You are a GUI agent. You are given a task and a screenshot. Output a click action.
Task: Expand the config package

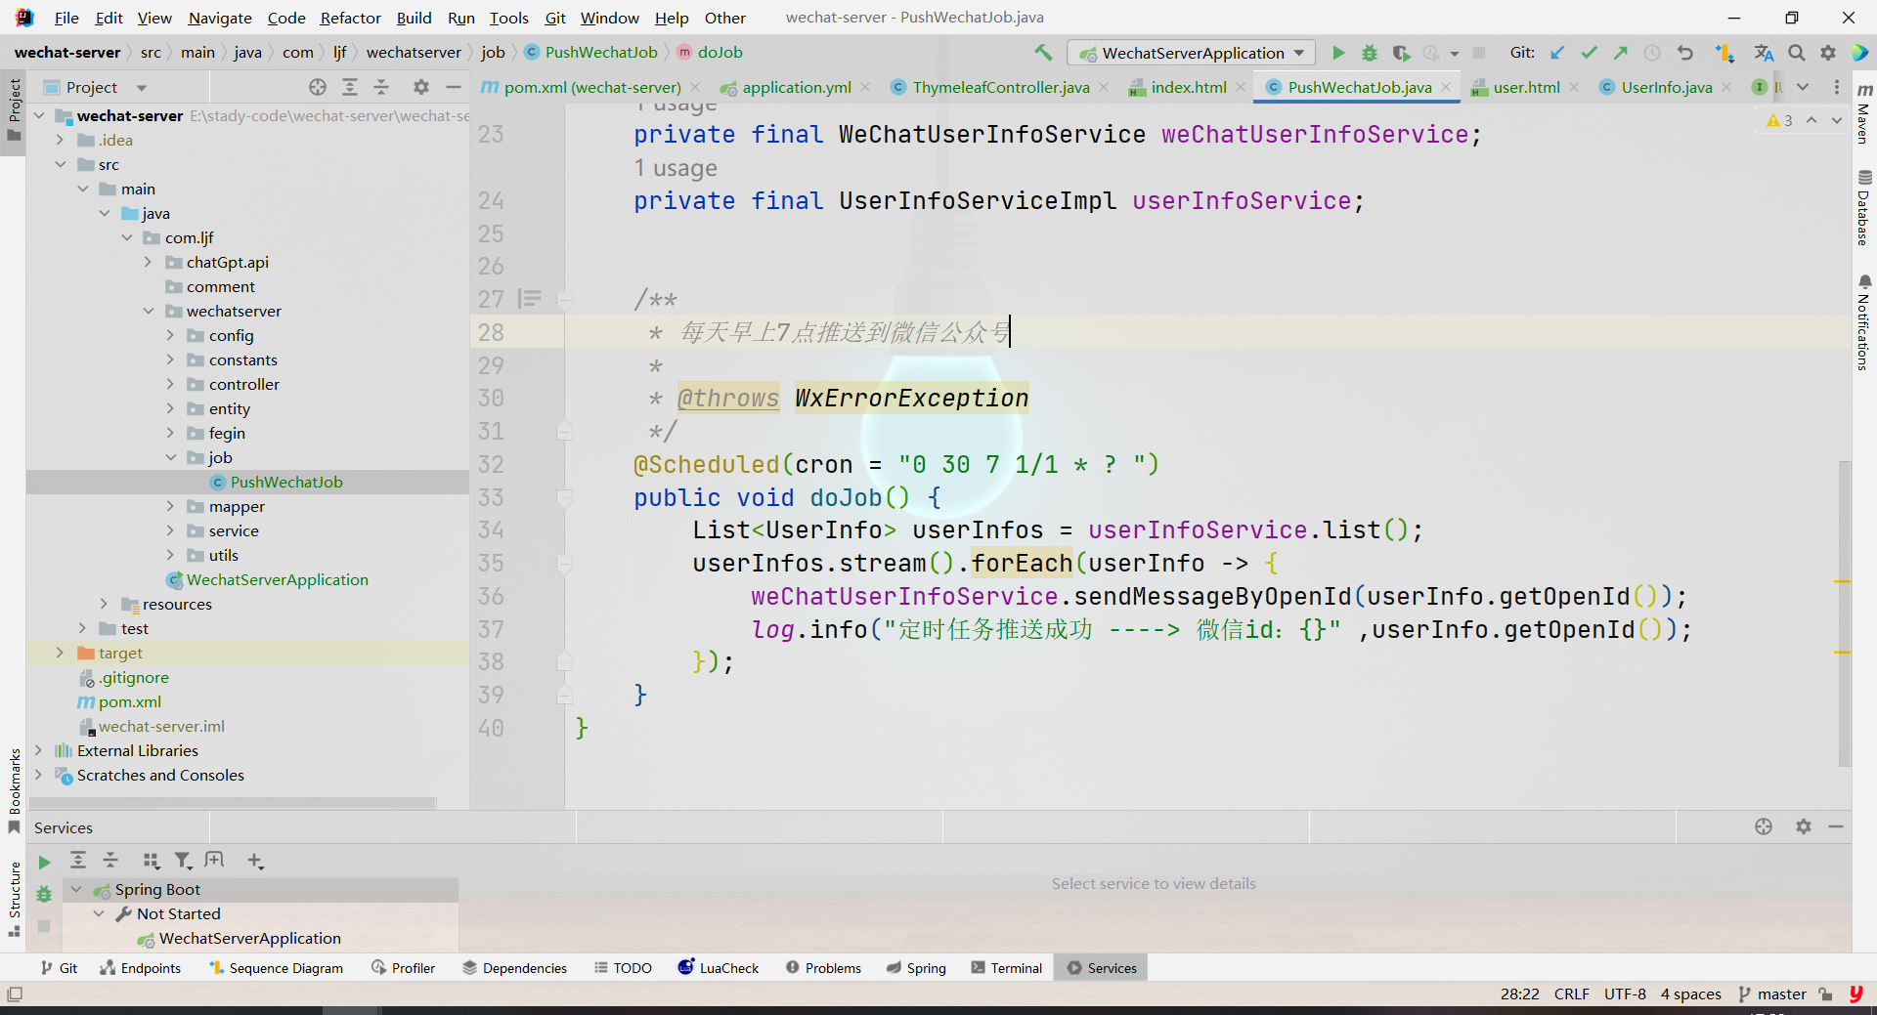pyautogui.click(x=170, y=335)
